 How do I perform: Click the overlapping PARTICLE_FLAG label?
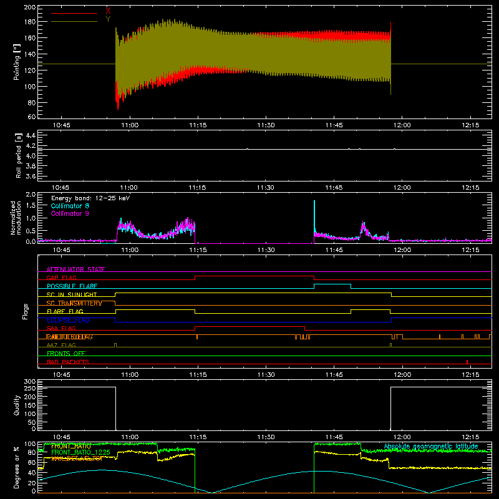(70, 337)
